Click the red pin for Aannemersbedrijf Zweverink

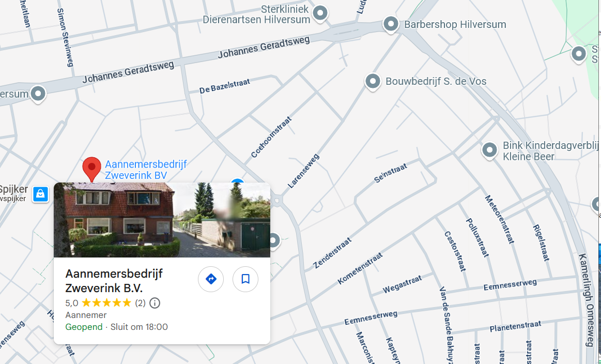[91, 169]
